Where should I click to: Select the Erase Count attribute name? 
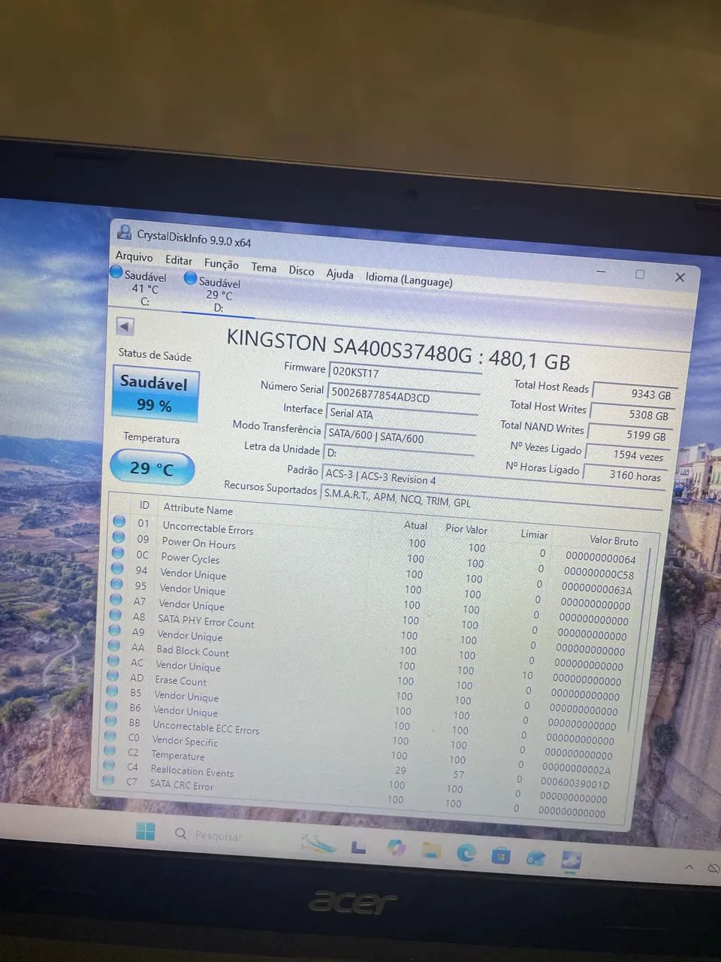pyautogui.click(x=181, y=681)
